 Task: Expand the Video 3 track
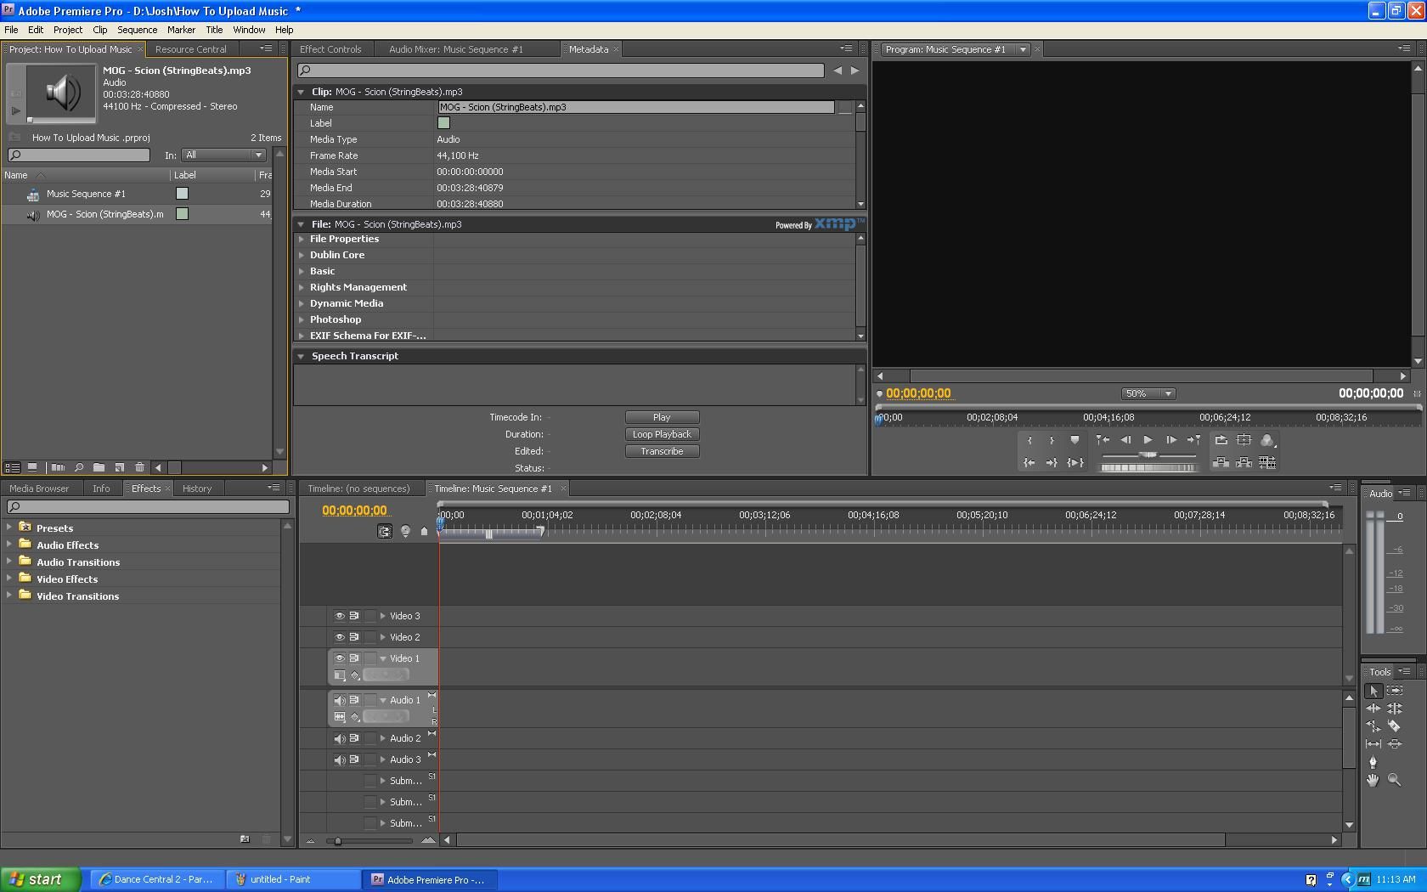383,616
